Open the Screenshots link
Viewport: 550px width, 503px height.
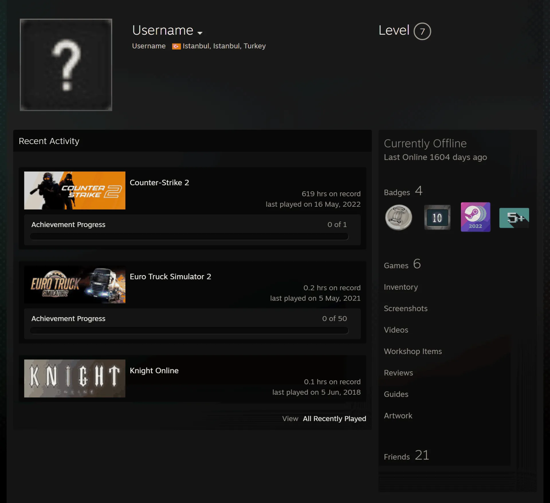coord(406,308)
